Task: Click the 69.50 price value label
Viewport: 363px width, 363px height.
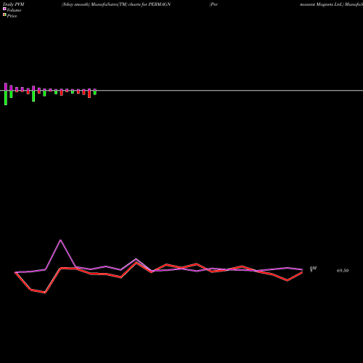Action: [343, 271]
